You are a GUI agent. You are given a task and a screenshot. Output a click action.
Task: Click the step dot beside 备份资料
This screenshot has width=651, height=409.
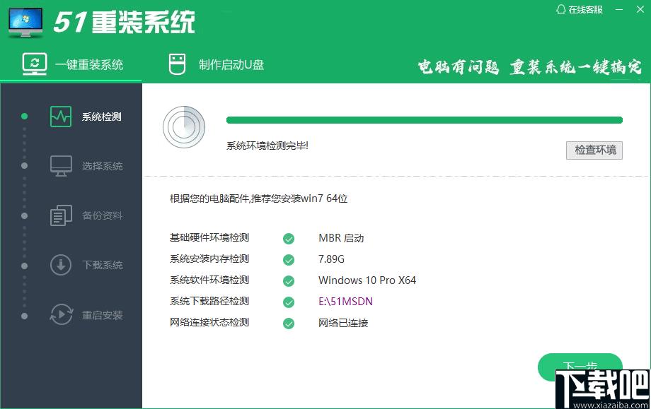(x=25, y=215)
